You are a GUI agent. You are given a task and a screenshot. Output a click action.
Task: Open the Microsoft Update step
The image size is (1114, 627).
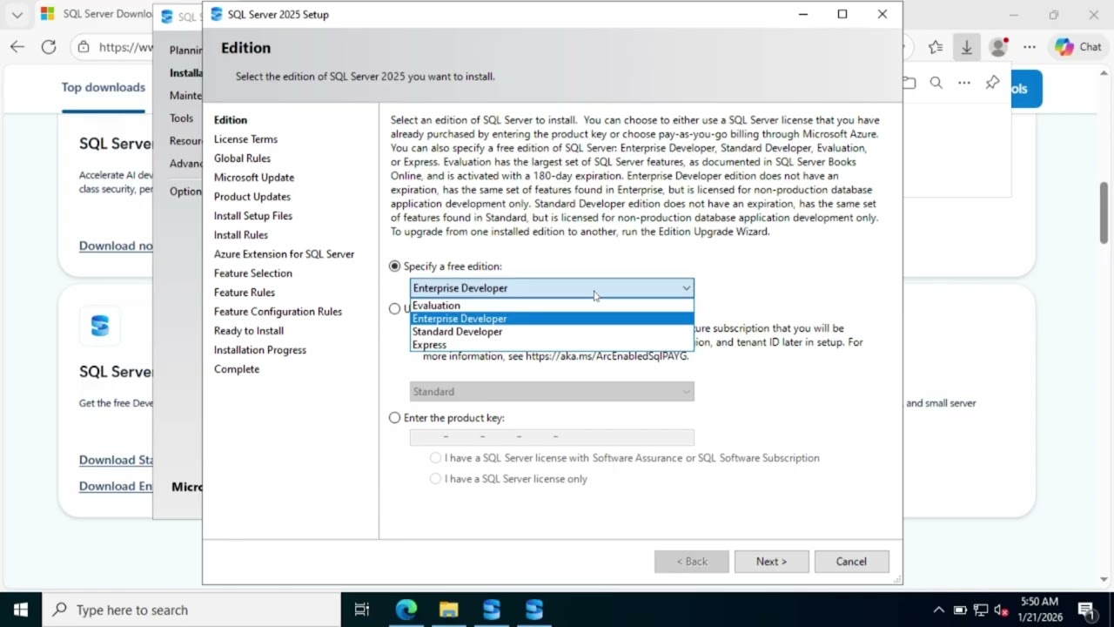coord(254,178)
